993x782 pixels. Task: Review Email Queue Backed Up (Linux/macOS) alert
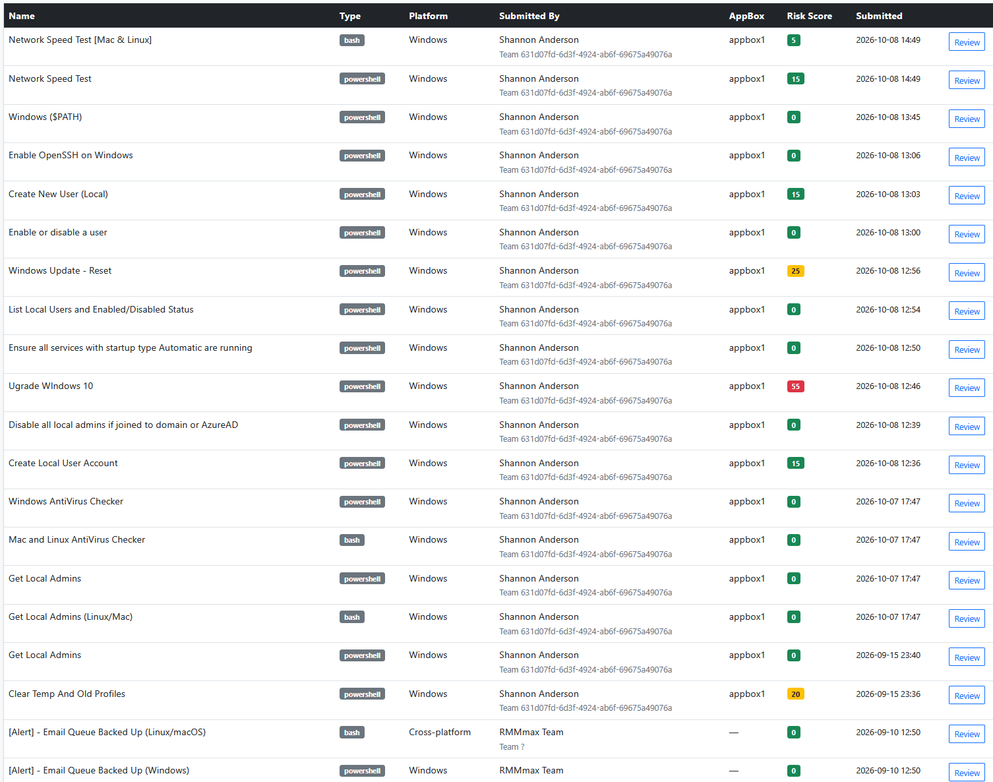point(967,734)
